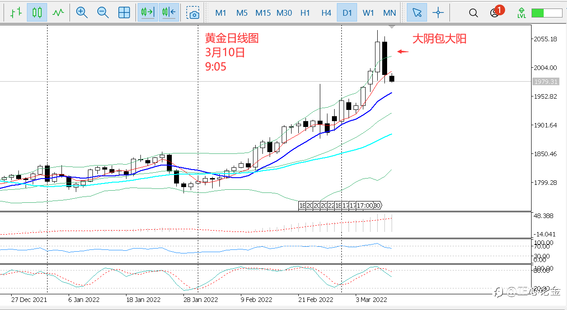Switch to M1 timeframe
567x310 pixels.
point(221,13)
